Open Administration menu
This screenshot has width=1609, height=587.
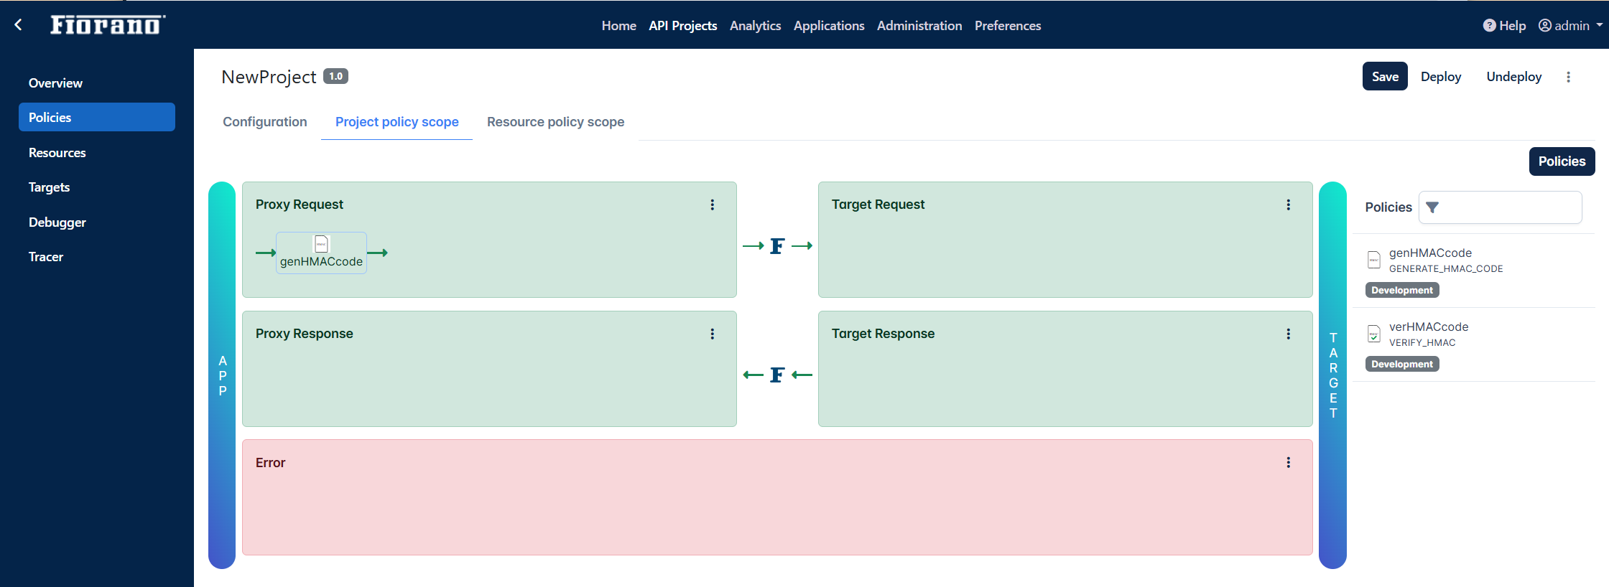pyautogui.click(x=919, y=25)
